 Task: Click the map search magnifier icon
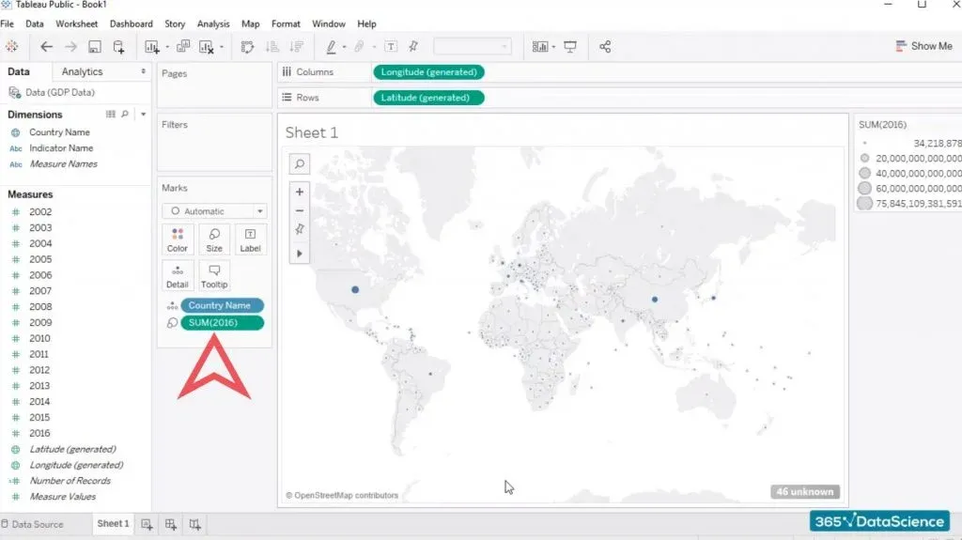click(300, 164)
